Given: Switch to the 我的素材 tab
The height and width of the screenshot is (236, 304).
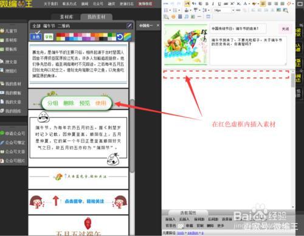Looking at the screenshot, I should [97, 17].
